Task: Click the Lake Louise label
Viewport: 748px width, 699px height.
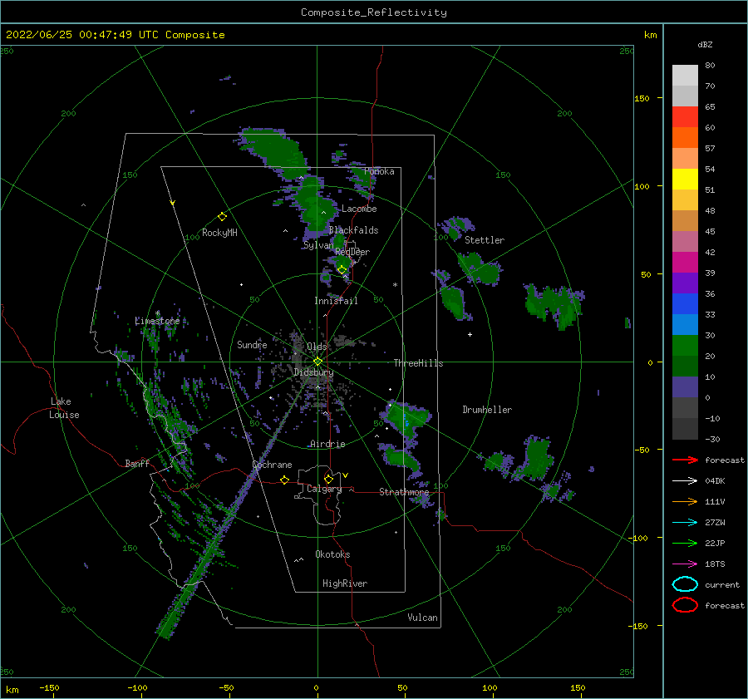Action: pyautogui.click(x=64, y=408)
